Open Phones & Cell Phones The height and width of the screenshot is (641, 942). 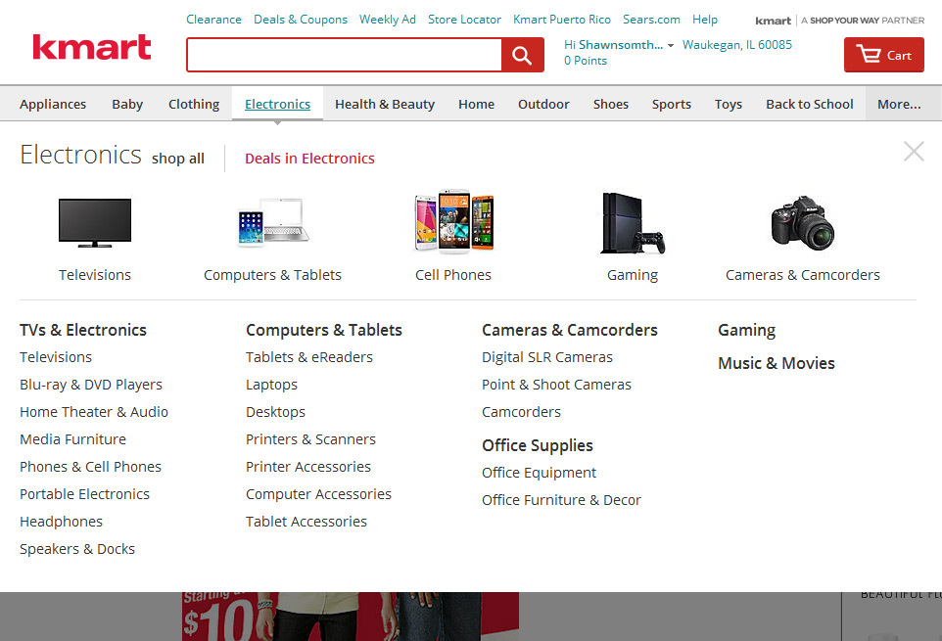[90, 467]
